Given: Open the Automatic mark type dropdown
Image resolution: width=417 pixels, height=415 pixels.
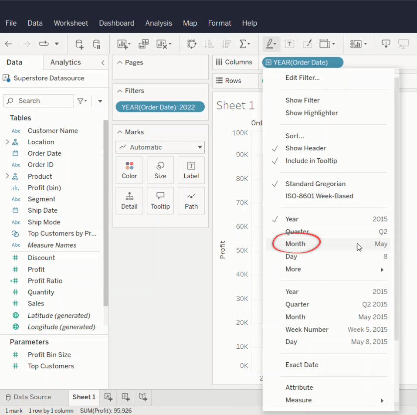Looking at the screenshot, I should [160, 147].
